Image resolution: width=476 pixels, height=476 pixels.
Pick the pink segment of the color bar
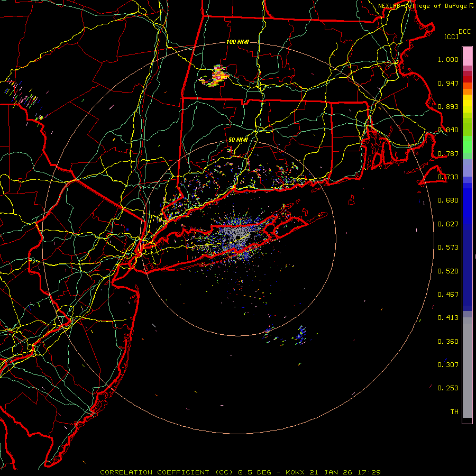(467, 57)
